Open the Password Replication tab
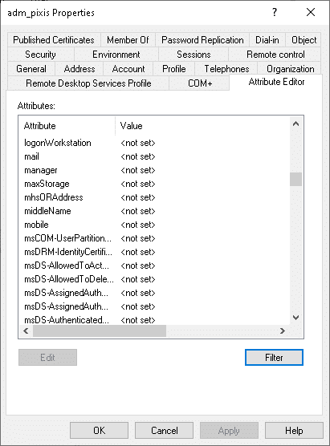 click(202, 40)
